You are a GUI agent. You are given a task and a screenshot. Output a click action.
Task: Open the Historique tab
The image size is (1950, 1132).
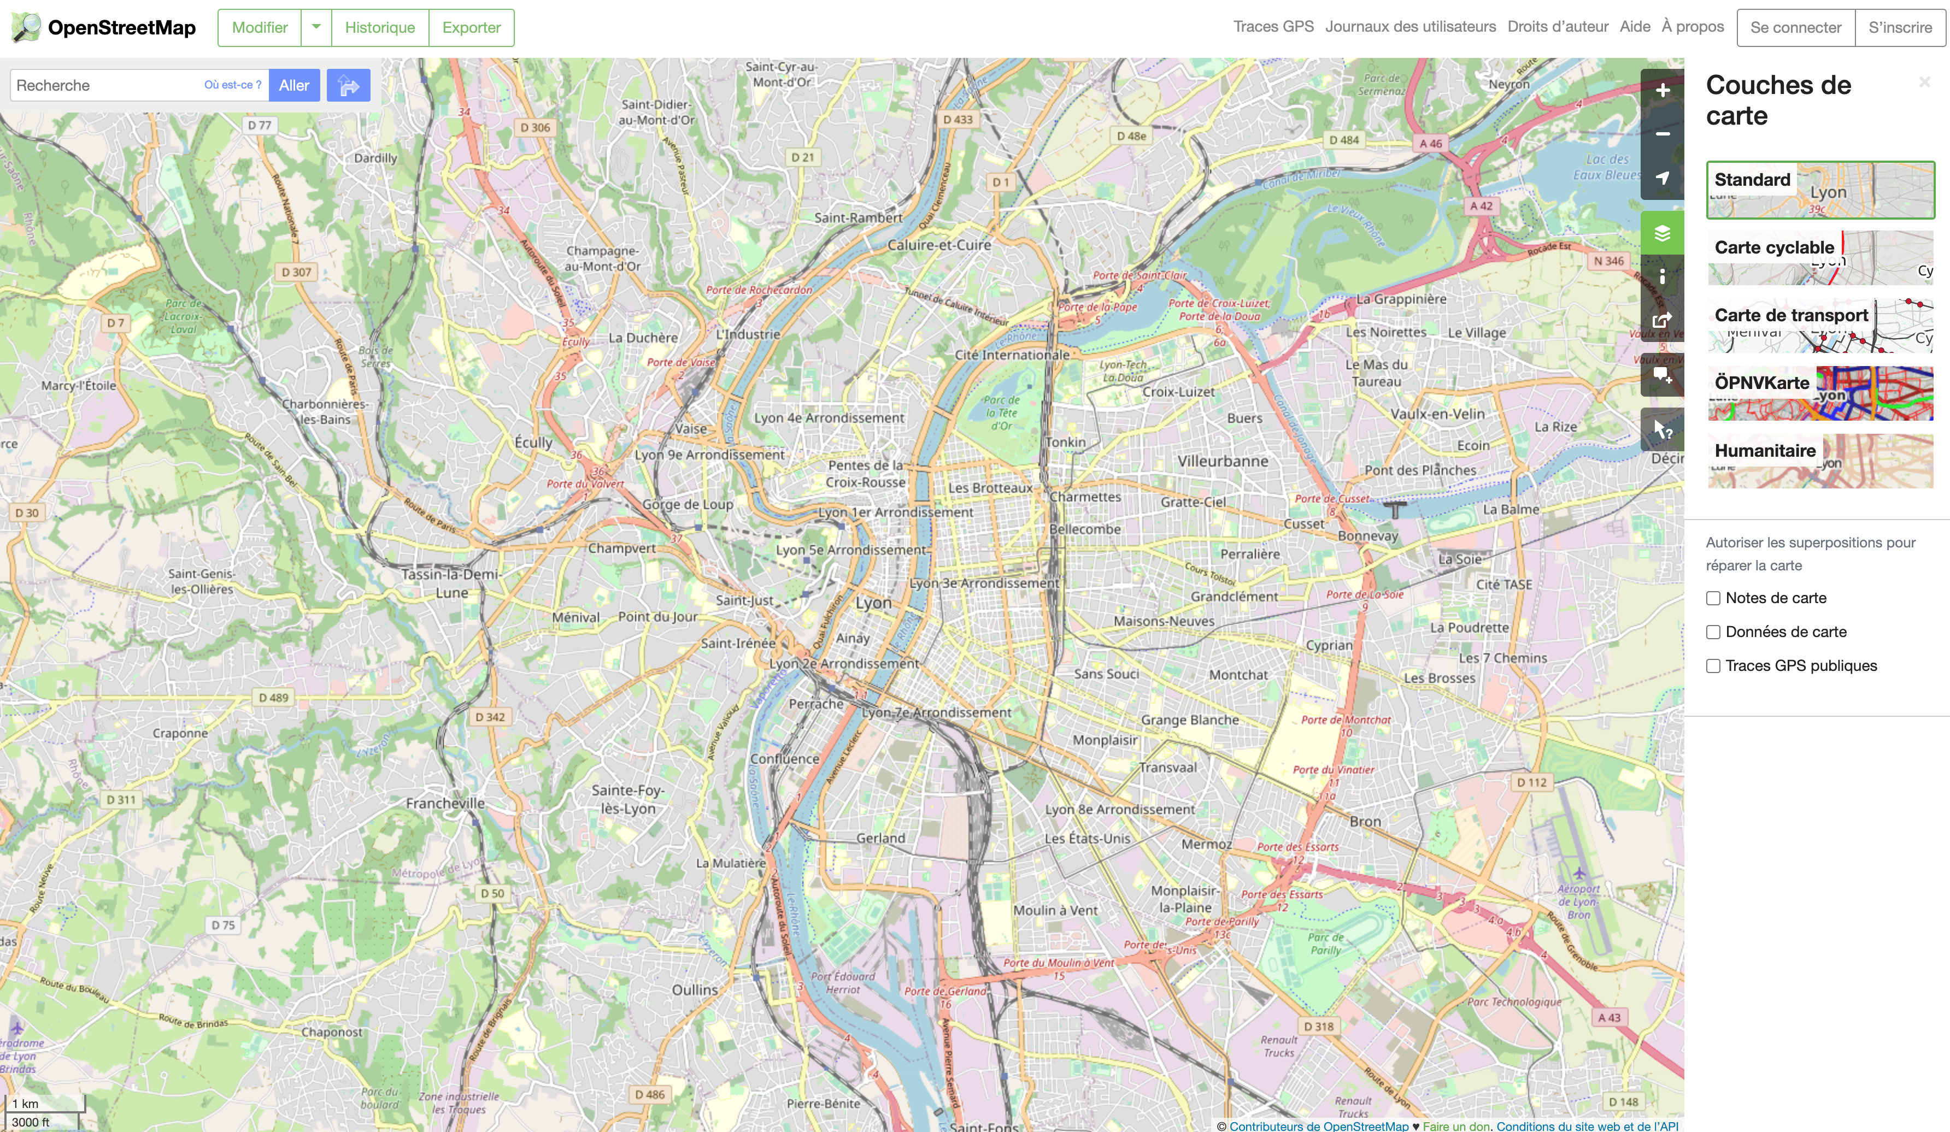(379, 28)
